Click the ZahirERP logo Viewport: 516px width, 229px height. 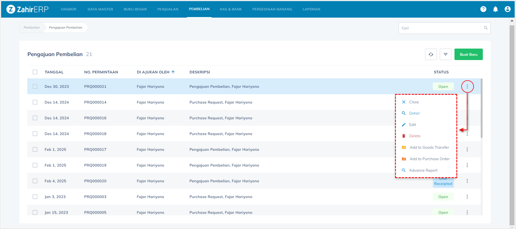click(x=28, y=9)
